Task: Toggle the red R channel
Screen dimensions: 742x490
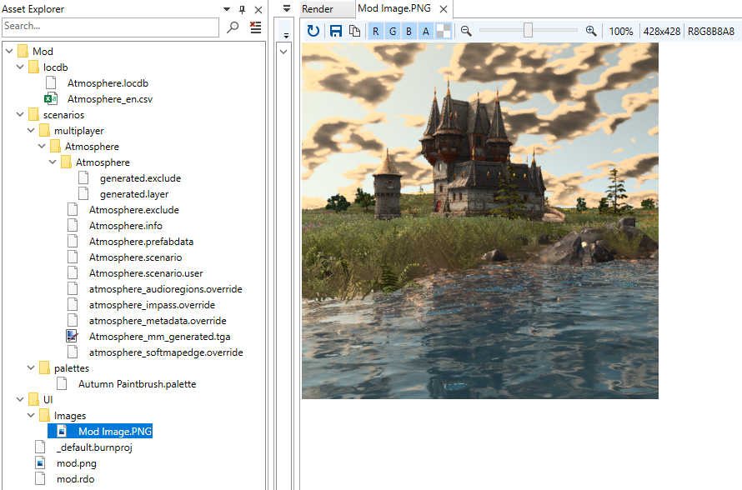Action: pyautogui.click(x=376, y=31)
